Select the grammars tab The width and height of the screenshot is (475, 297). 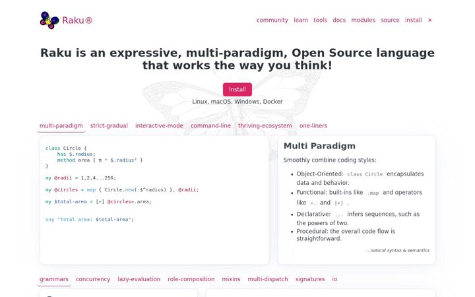pos(54,279)
